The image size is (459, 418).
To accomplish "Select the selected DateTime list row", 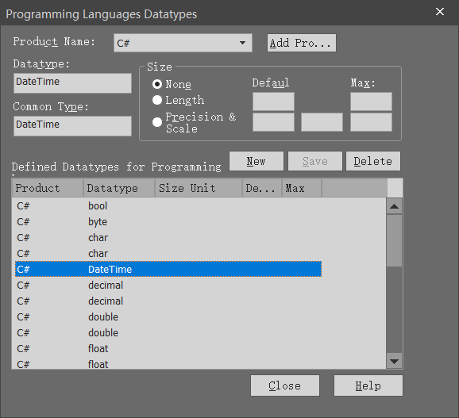I will coord(168,269).
